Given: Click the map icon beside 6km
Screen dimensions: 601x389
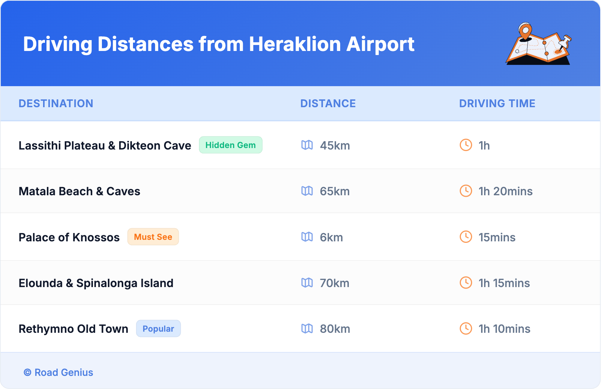Looking at the screenshot, I should click(x=307, y=237).
